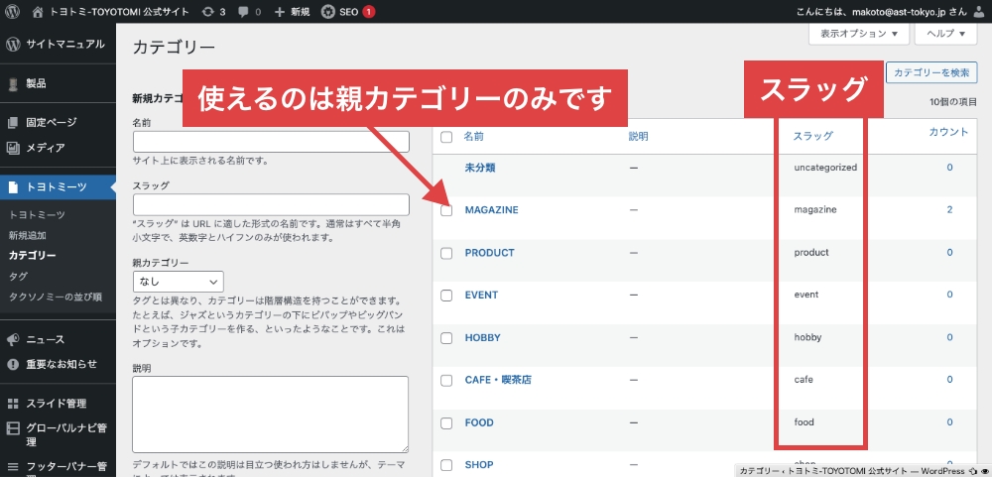Click the スライド管理 grid icon

point(13,404)
